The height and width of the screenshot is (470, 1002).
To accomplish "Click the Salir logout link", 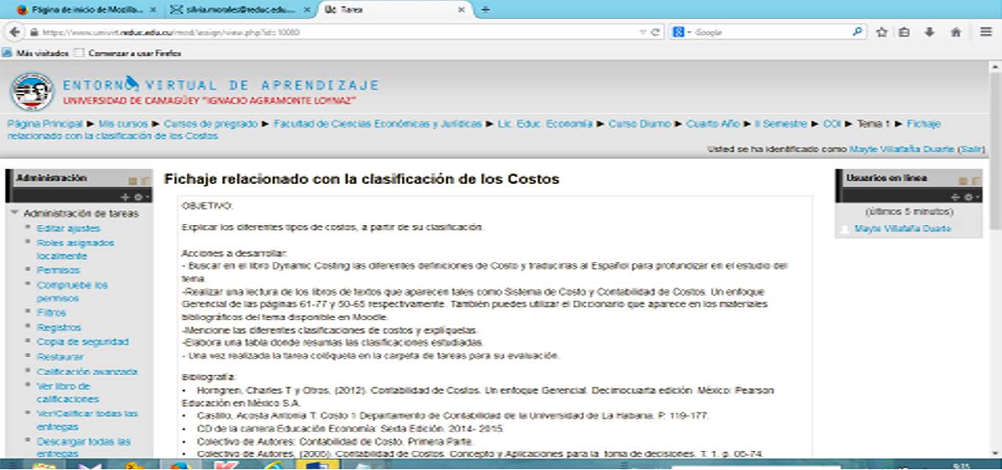I will point(971,149).
